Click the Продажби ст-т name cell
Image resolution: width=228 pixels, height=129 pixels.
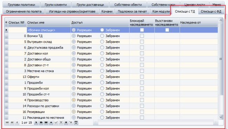[x=49, y=94]
